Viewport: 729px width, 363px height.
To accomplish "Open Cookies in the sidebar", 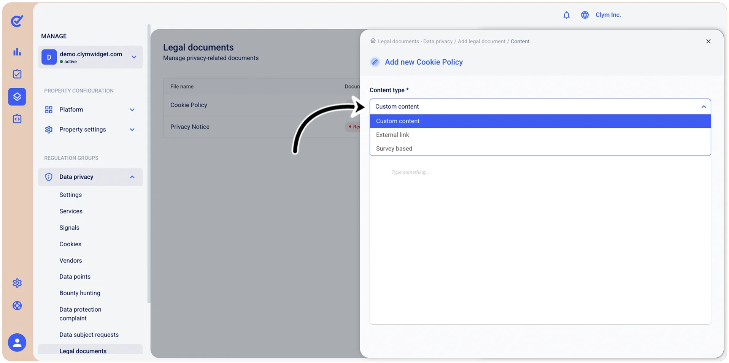I will [x=70, y=244].
